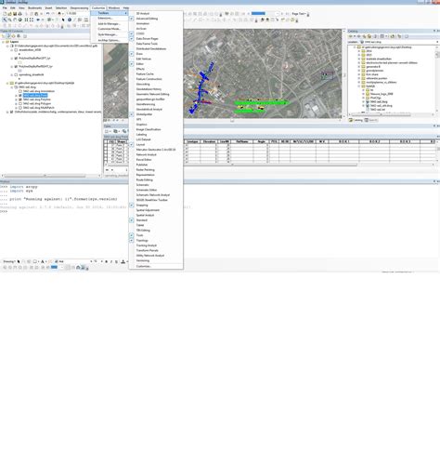Open the Drawing dropdown on Draw toolbar
The height and width of the screenshot is (451, 440).
[9, 262]
